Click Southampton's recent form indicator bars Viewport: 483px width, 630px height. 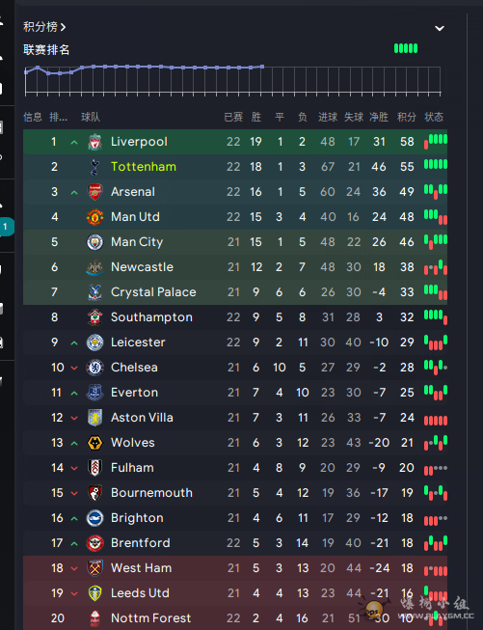point(436,317)
